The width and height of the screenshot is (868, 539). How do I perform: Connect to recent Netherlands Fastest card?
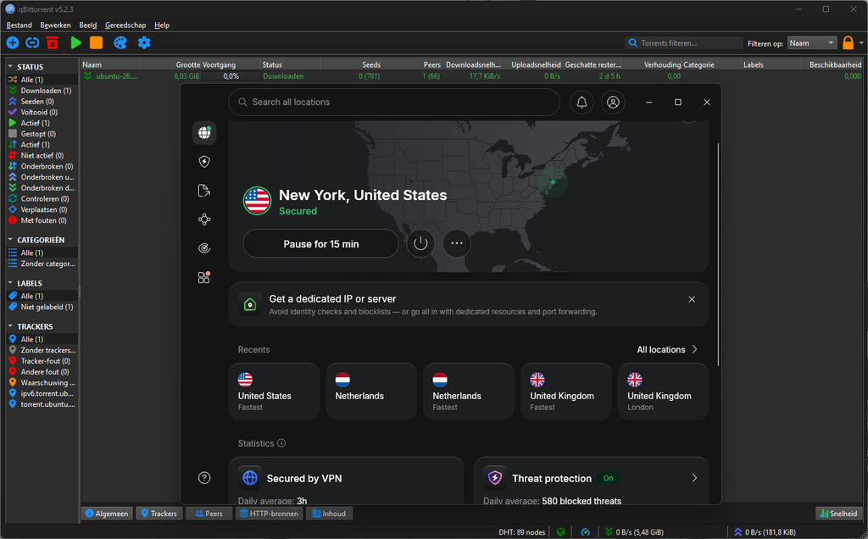click(468, 392)
